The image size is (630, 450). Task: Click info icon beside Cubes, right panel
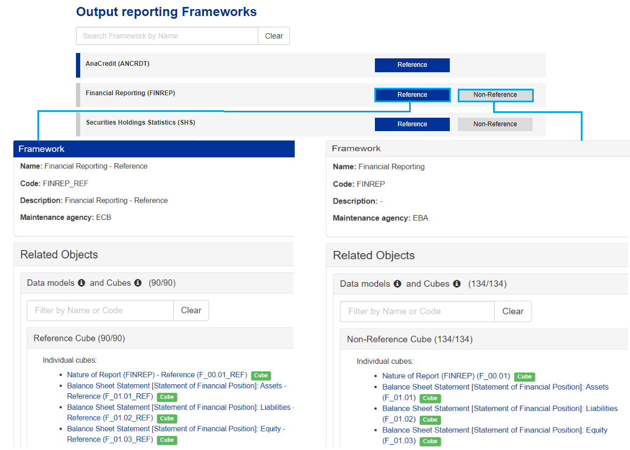coord(456,284)
